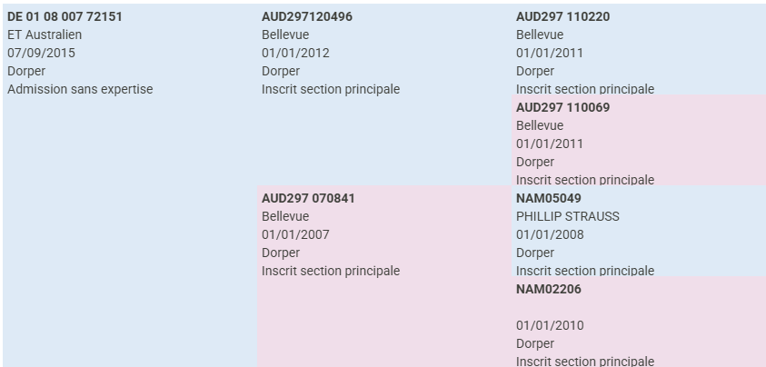Select birth date 07/09/2015
Image resolution: width=766 pixels, height=367 pixels.
[41, 53]
